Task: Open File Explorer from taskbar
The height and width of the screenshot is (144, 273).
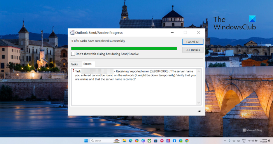Action: tap(124, 140)
